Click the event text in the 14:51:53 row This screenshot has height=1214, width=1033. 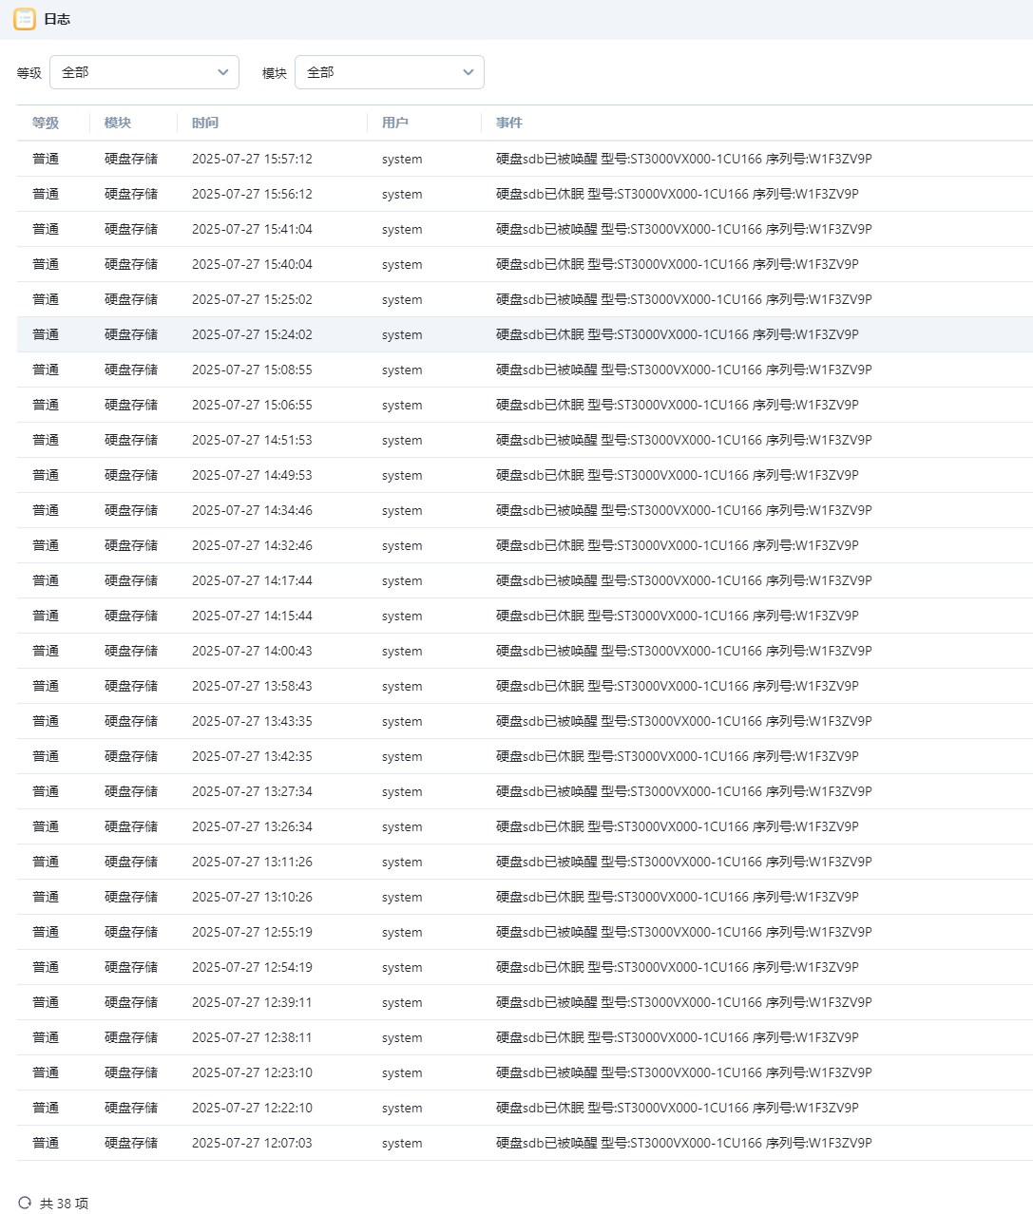(684, 440)
